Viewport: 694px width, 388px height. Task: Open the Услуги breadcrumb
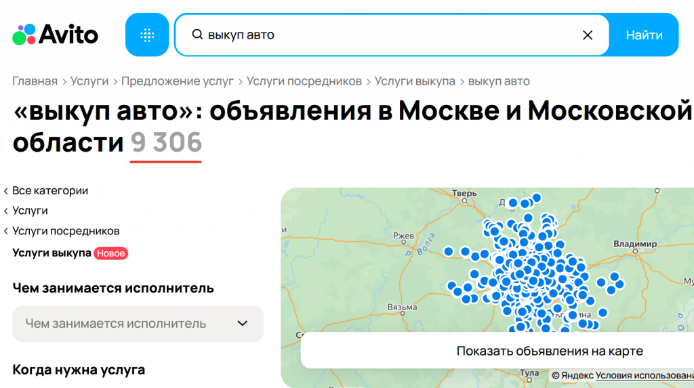click(x=89, y=81)
